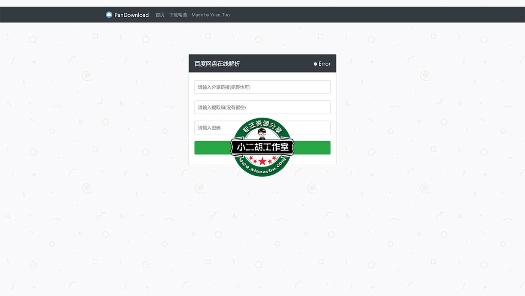Click the PanDownload cloud logo icon

click(x=109, y=15)
